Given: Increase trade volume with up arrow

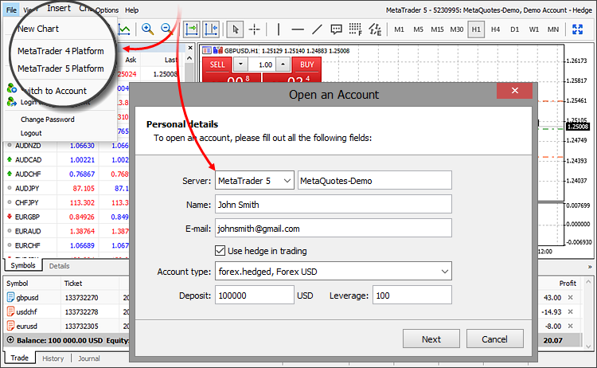Looking at the screenshot, I should point(283,65).
